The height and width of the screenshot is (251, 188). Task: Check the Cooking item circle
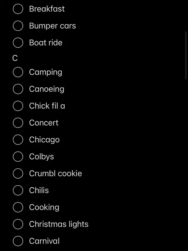coord(18,207)
